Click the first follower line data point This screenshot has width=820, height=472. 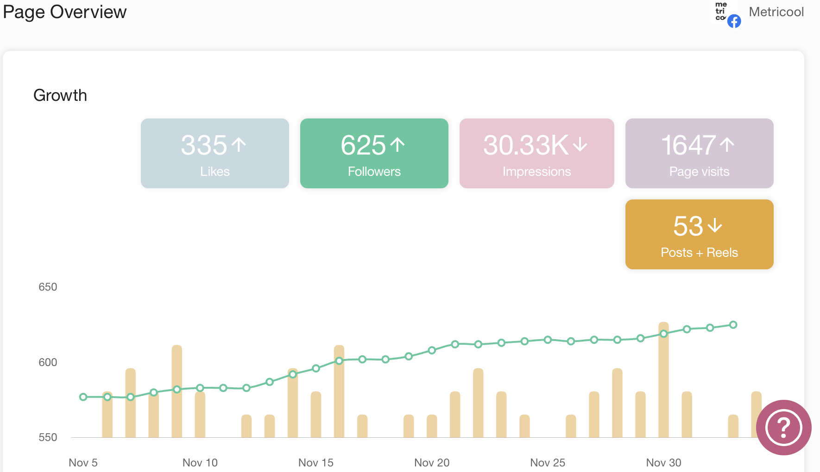coord(83,397)
